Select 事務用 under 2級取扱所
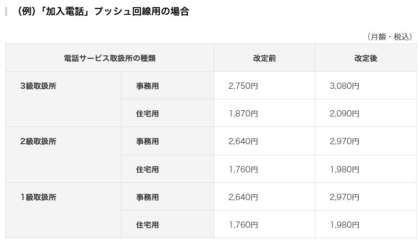Viewport: 419px width, 242px height. [147, 141]
